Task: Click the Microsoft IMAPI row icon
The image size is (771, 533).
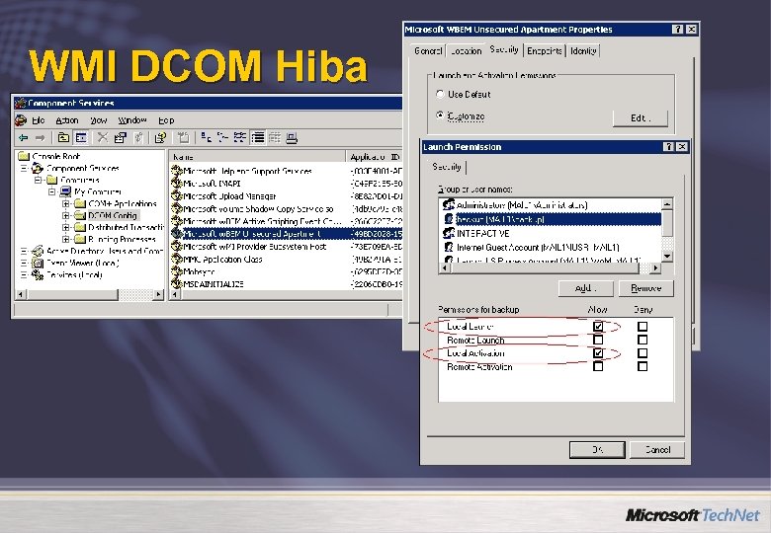Action: pos(177,183)
